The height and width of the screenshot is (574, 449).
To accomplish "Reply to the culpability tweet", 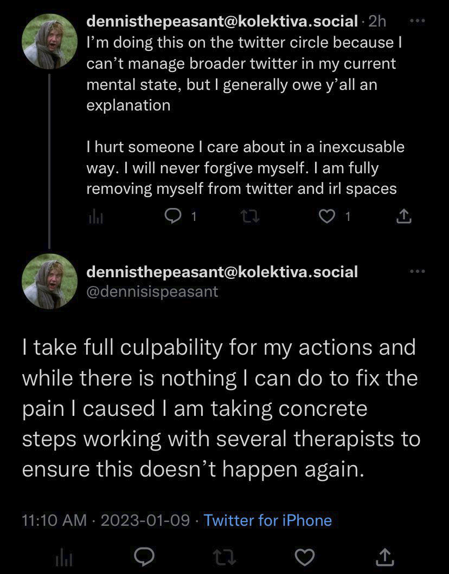I will click(144, 557).
